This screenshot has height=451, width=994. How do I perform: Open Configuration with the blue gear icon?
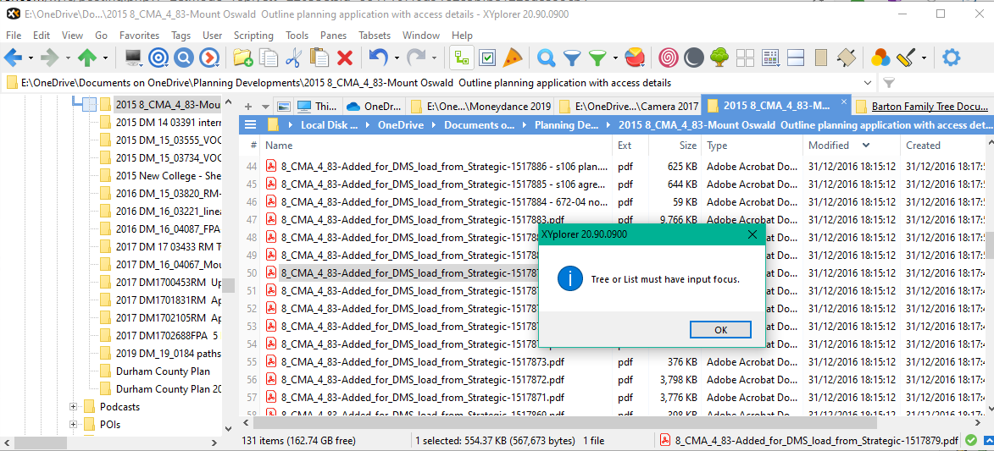click(952, 58)
